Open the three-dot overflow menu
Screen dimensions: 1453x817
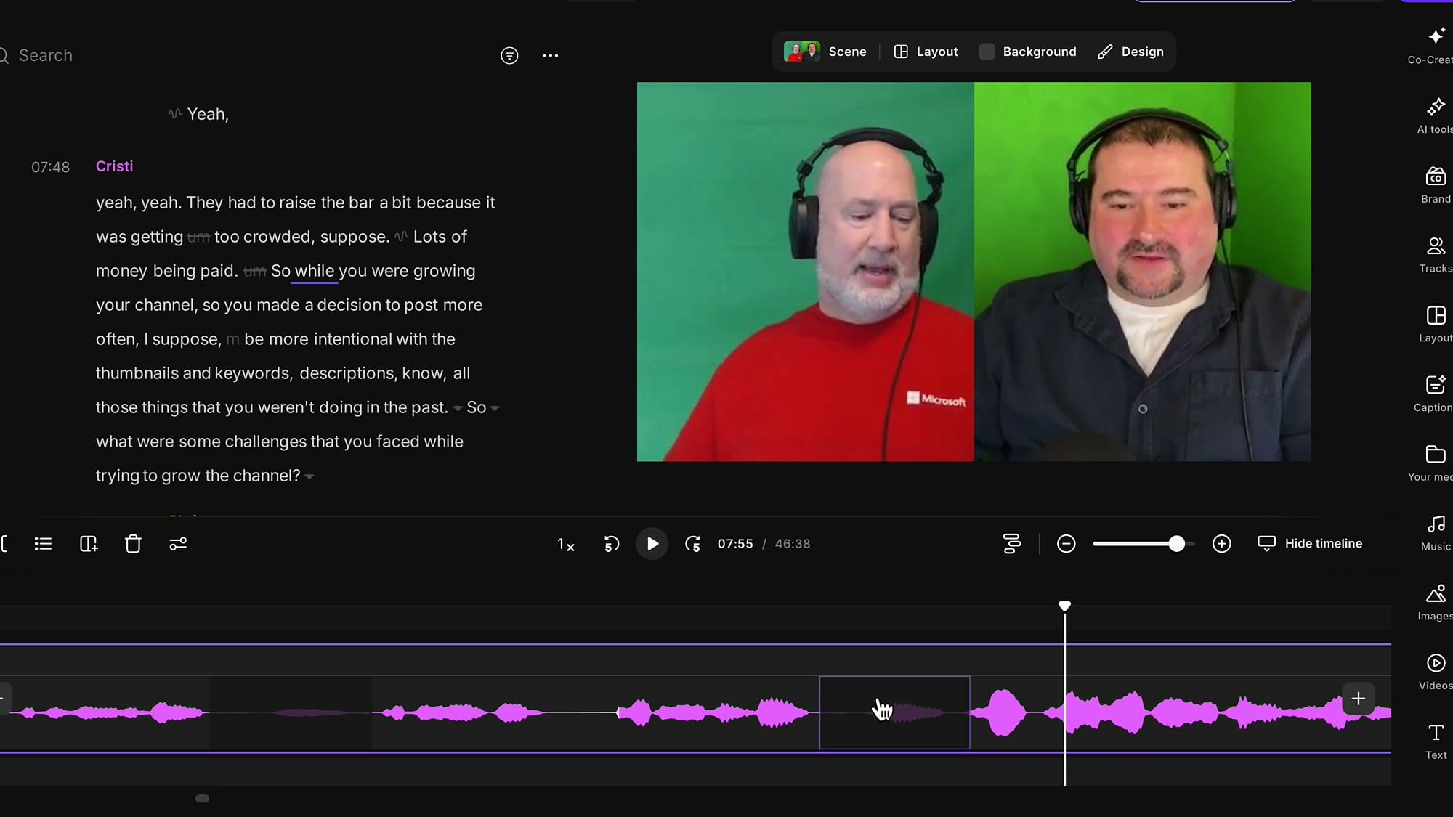(x=550, y=55)
